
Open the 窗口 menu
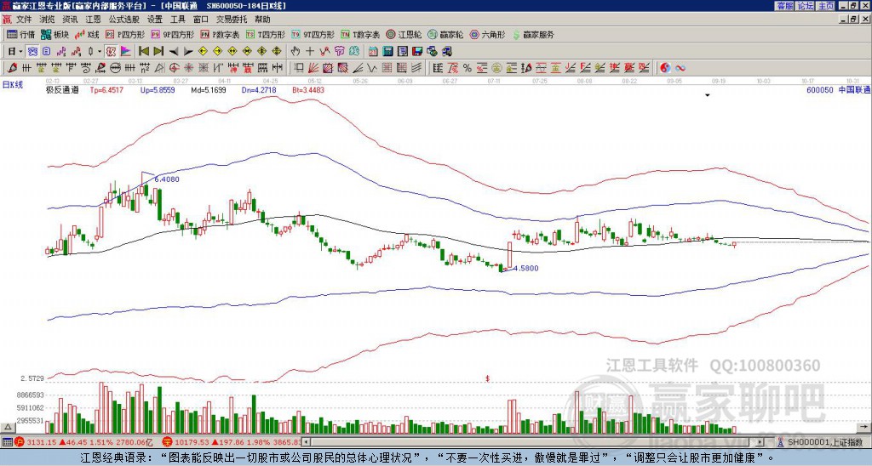coord(200,20)
